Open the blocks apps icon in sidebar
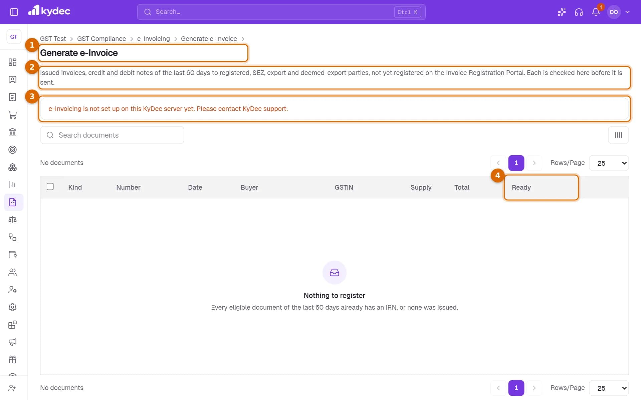The height and width of the screenshot is (400, 641). point(12,325)
